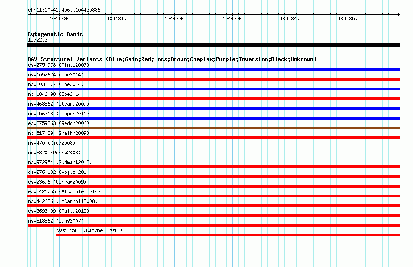Select the red bar under esv2421755
This screenshot has height=267, width=413.
pos(213,196)
